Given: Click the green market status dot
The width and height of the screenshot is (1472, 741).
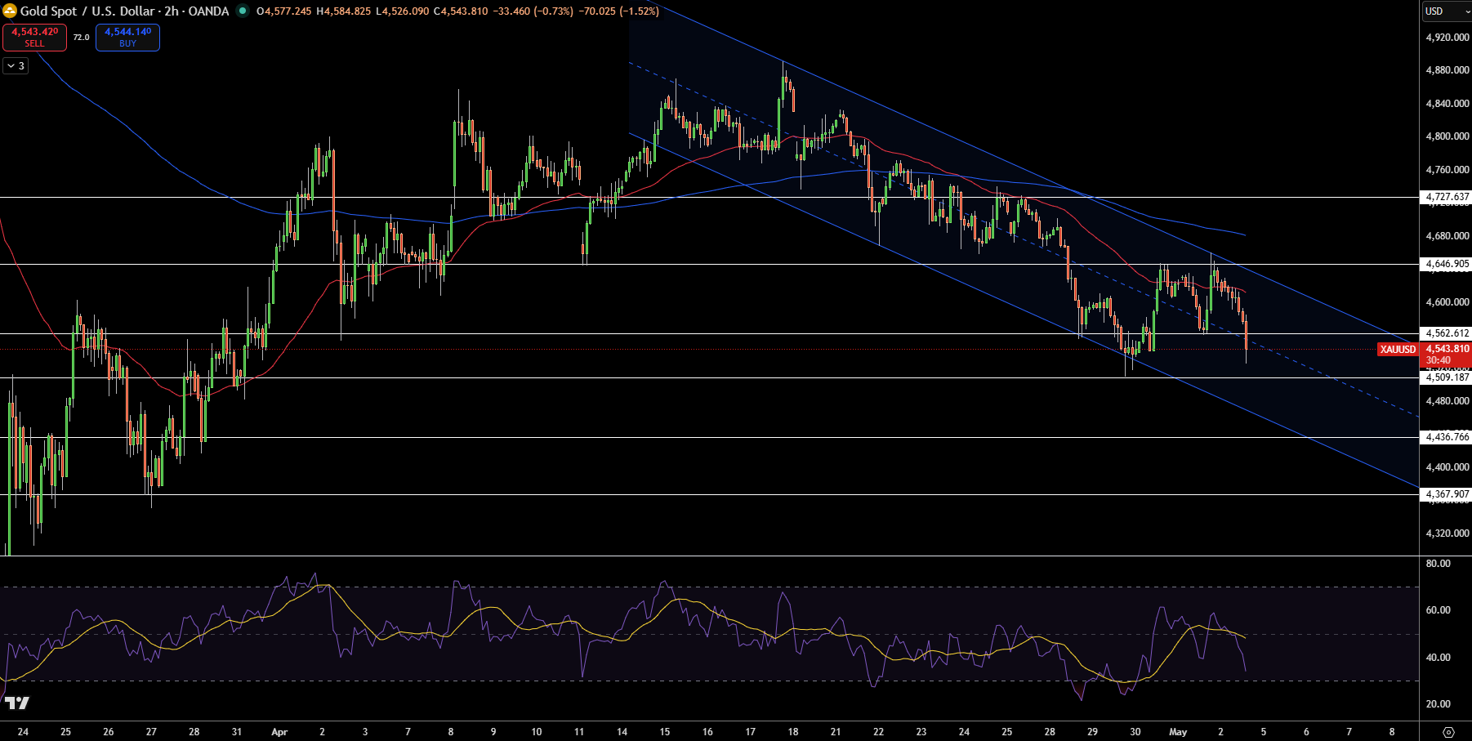Looking at the screenshot, I should point(243,11).
